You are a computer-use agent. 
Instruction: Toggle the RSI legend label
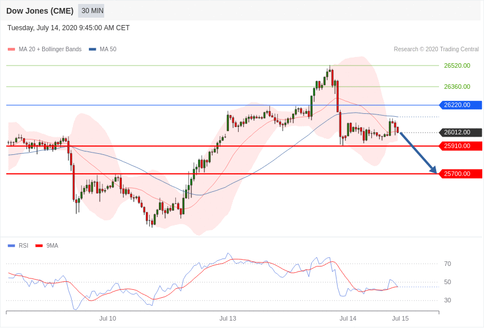click(23, 245)
